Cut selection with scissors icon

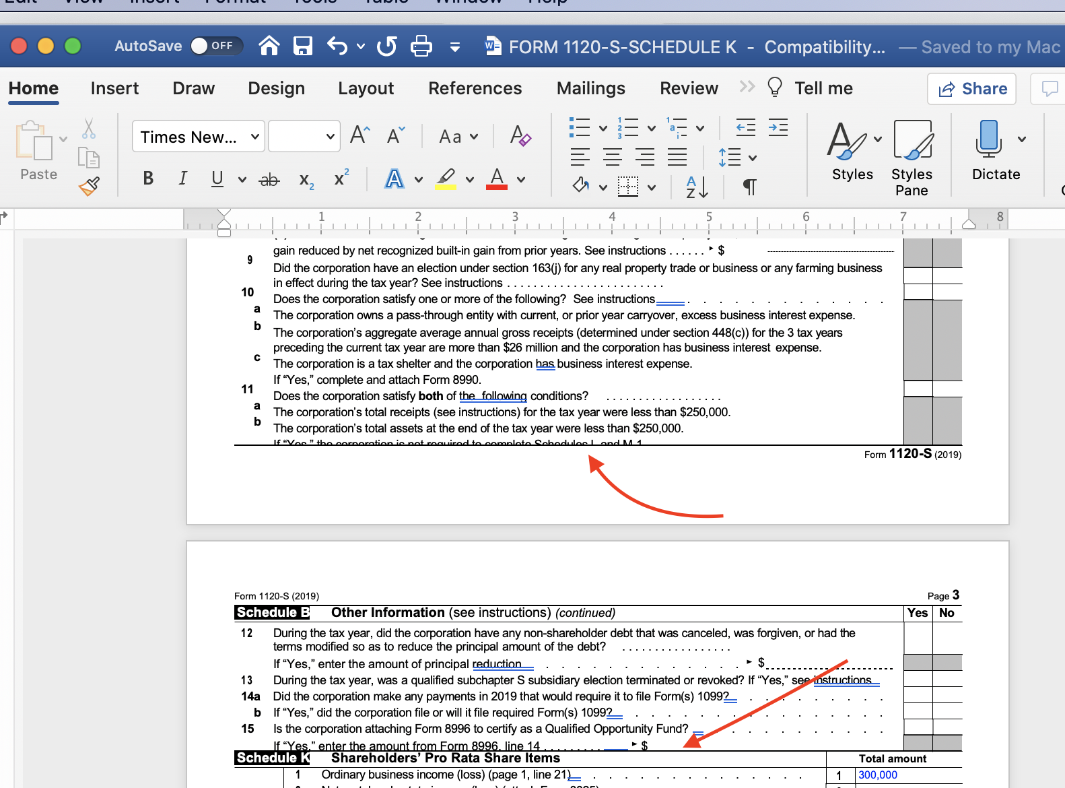click(x=88, y=128)
